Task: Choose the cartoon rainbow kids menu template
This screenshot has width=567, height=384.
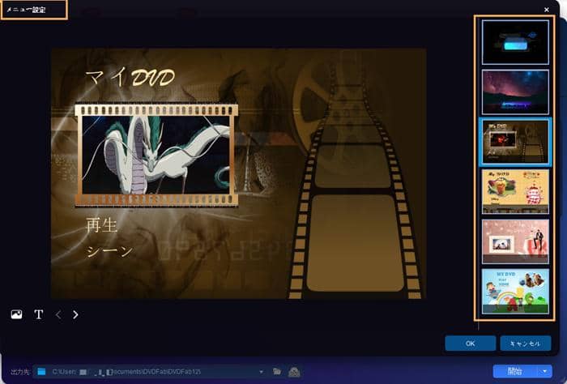Action: click(x=515, y=291)
